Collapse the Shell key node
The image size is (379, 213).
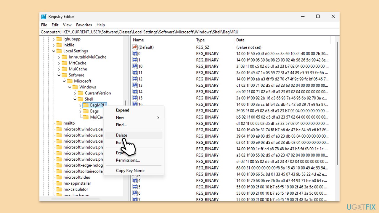click(75, 99)
